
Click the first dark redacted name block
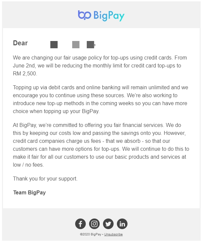tap(54, 44)
